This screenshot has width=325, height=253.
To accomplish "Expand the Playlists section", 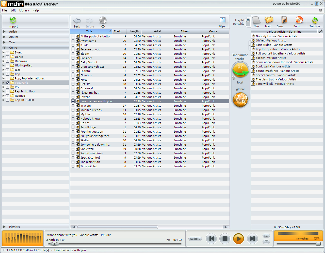I will [4, 227].
